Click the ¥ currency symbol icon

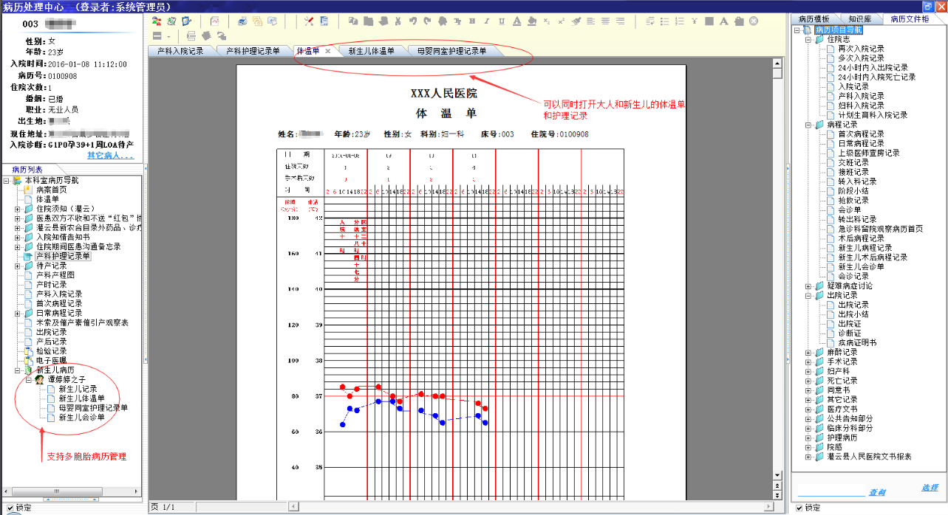click(x=695, y=21)
